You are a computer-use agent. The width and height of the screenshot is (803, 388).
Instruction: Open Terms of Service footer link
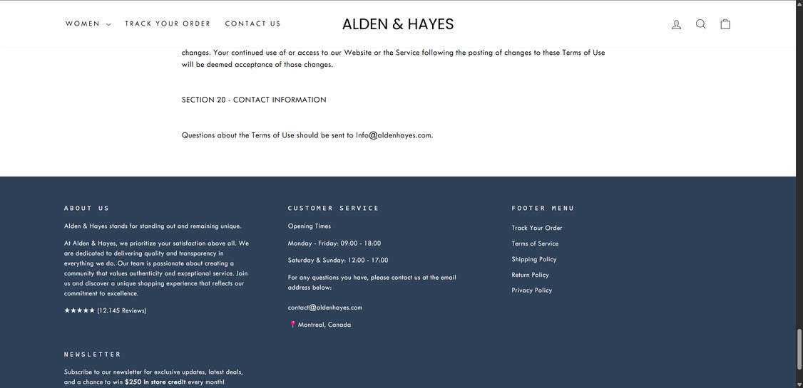pos(535,243)
